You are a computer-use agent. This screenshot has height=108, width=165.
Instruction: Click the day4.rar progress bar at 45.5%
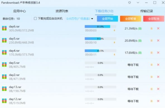[x=101, y=51]
